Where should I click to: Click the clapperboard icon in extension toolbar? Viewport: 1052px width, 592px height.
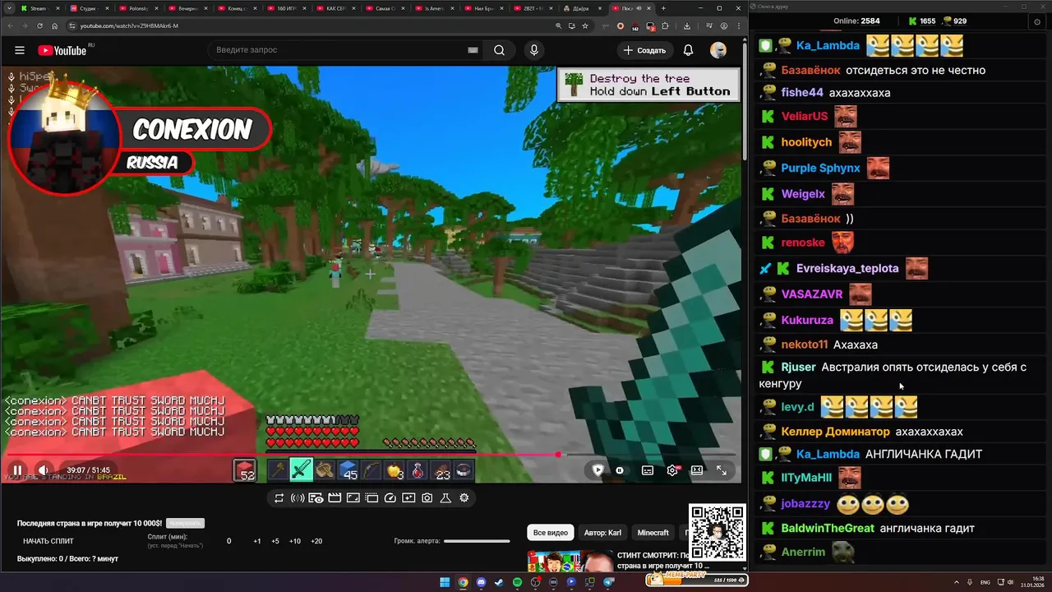335,498
